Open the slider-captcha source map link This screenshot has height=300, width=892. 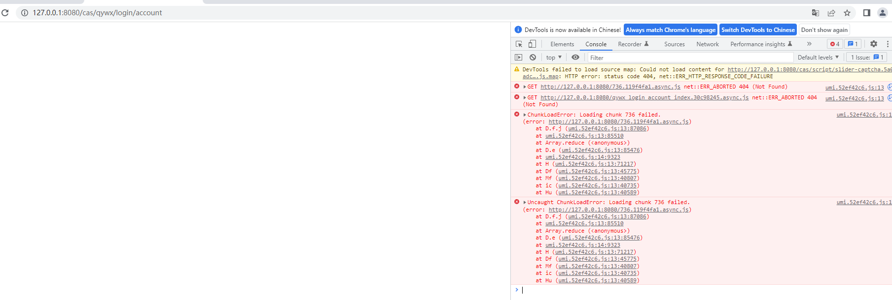tap(809, 70)
